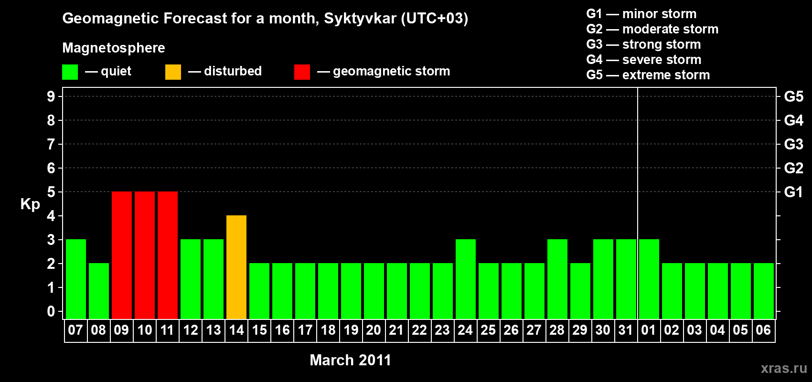Click the date label 04 on the axis
The height and width of the screenshot is (382, 812).
pos(717,330)
